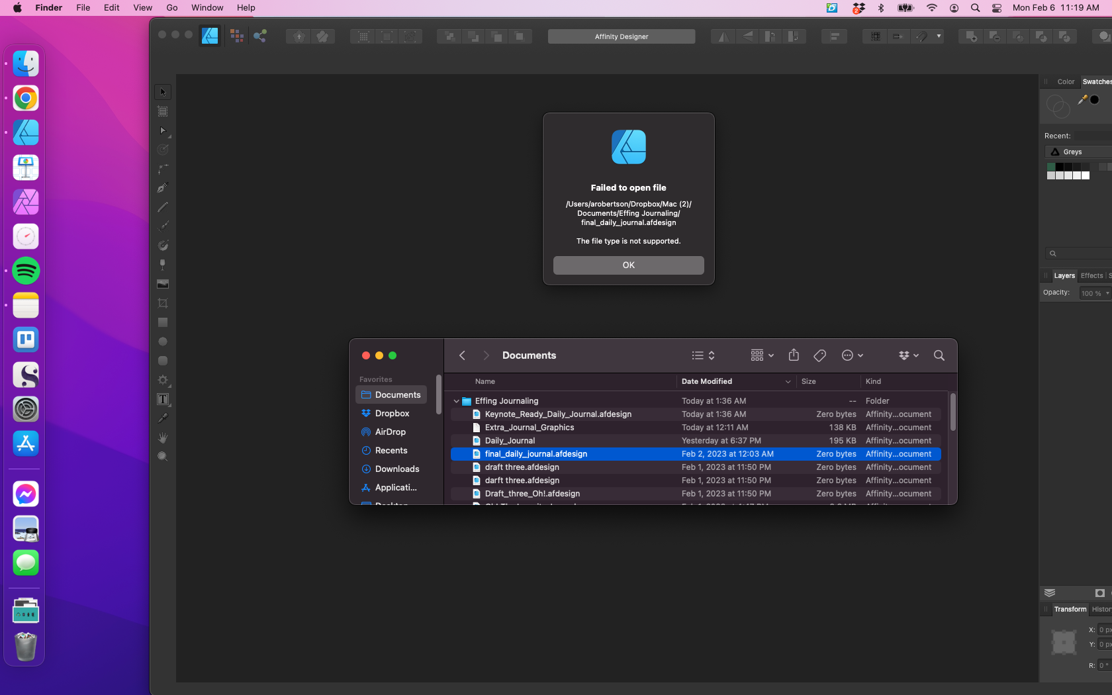Select the Place Image tool
1112x695 pixels.
pyautogui.click(x=163, y=284)
